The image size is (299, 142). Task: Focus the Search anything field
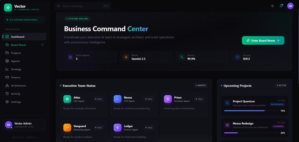pyautogui.click(x=83, y=6)
